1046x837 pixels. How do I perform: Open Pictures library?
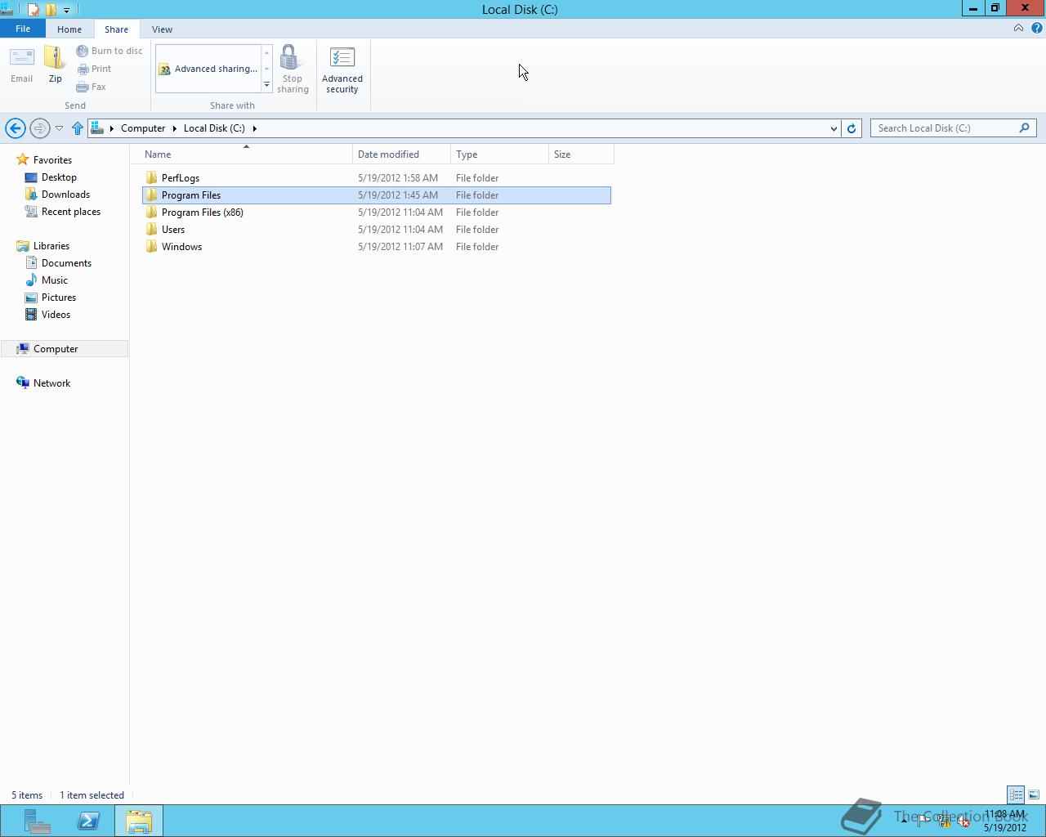59,298
